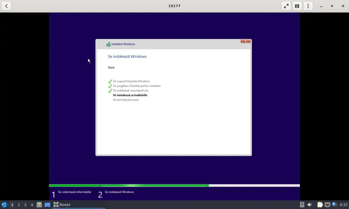The image size is (349, 209).
Task: Click the Windows setup icon in dialog title
Action: pos(108,44)
